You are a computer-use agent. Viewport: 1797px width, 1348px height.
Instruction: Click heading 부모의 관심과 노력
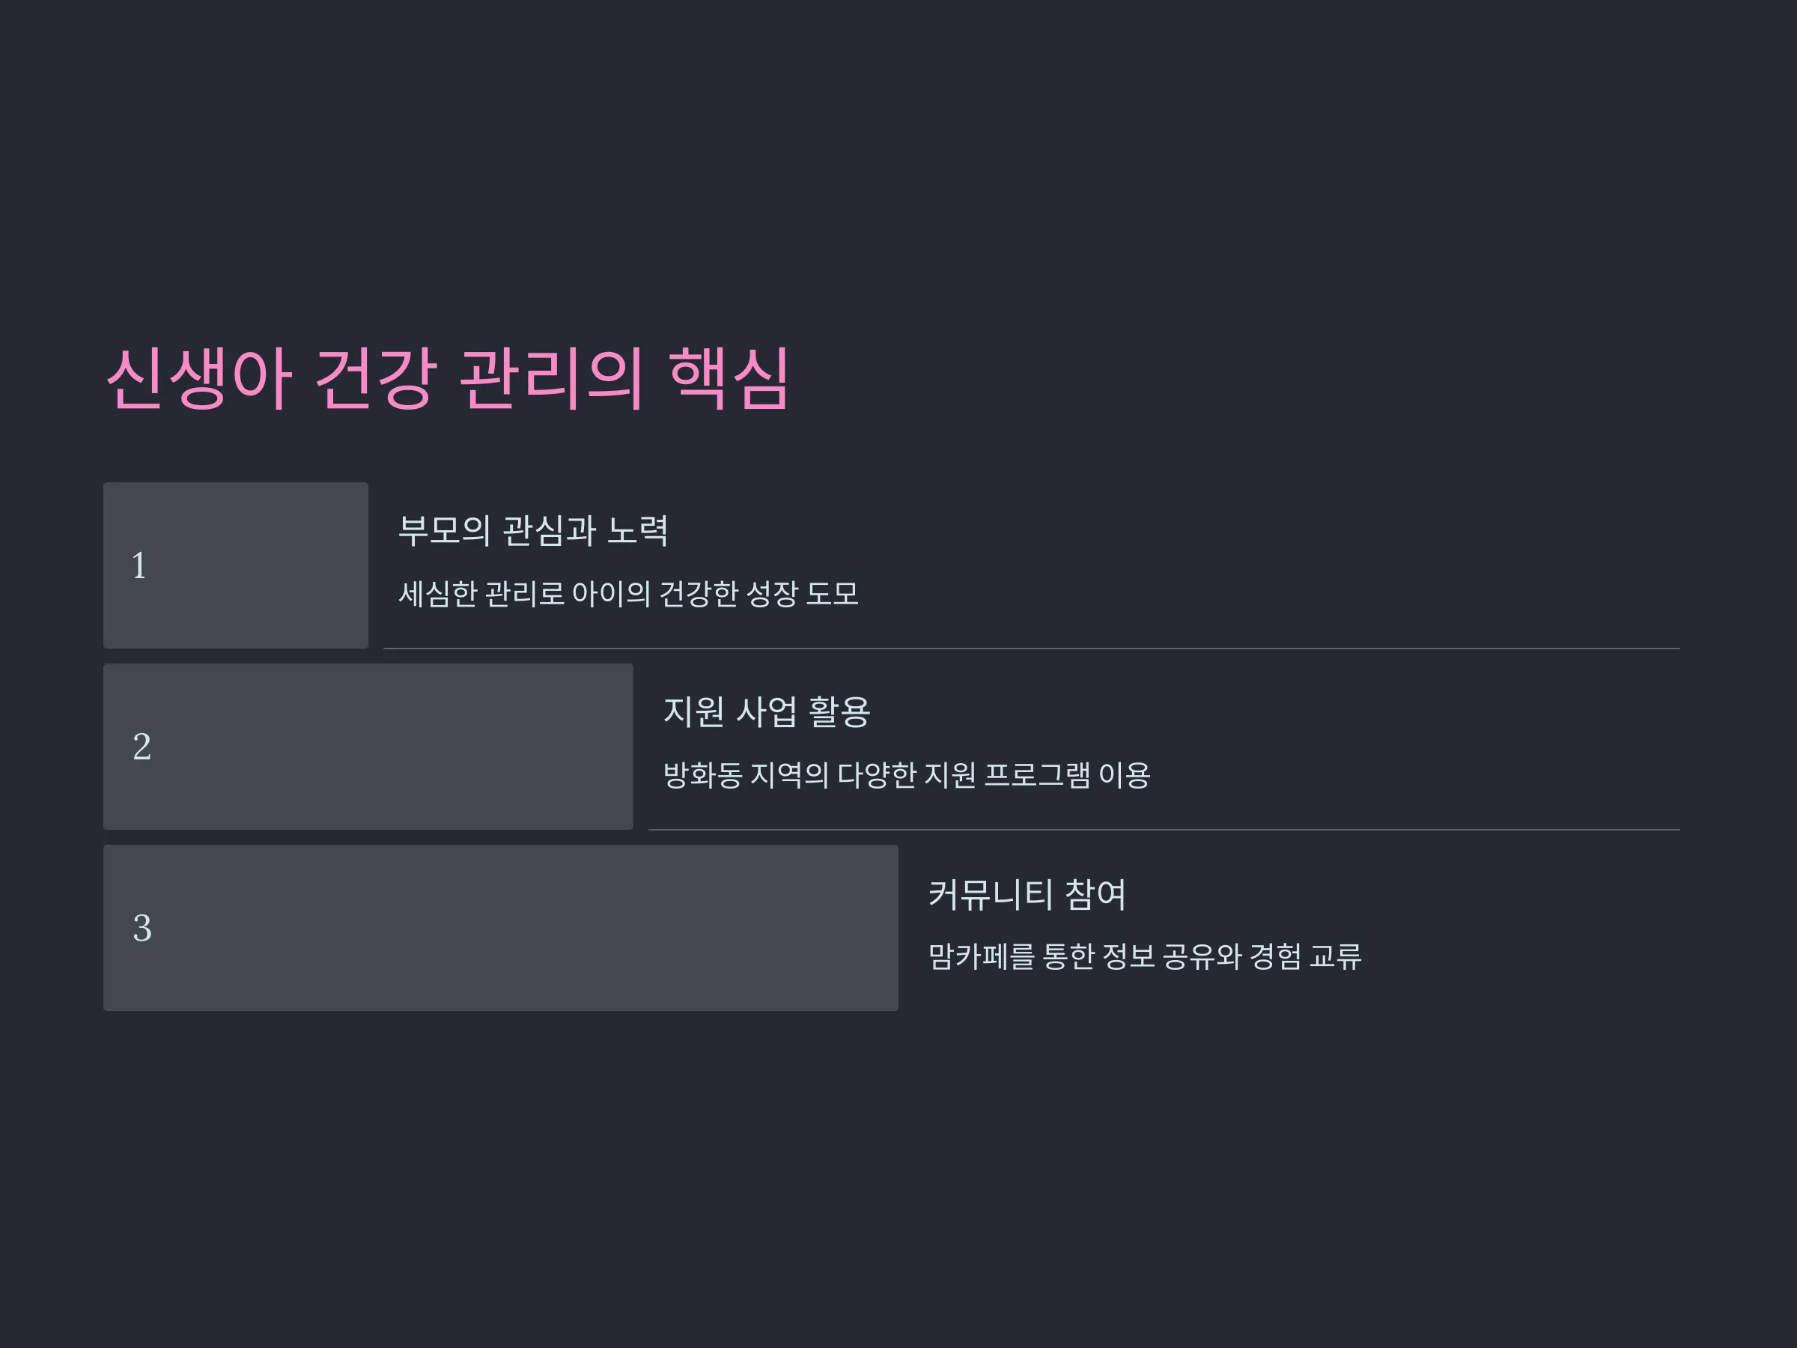coord(533,530)
